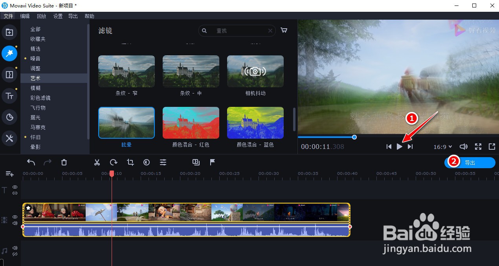Viewport: 499px width, 266px height.
Task: Clear the search field with X
Action: pyautogui.click(x=270, y=31)
